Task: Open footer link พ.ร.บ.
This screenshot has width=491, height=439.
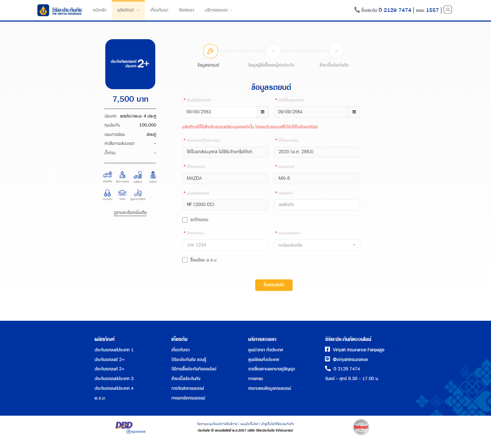Action: tap(100, 398)
